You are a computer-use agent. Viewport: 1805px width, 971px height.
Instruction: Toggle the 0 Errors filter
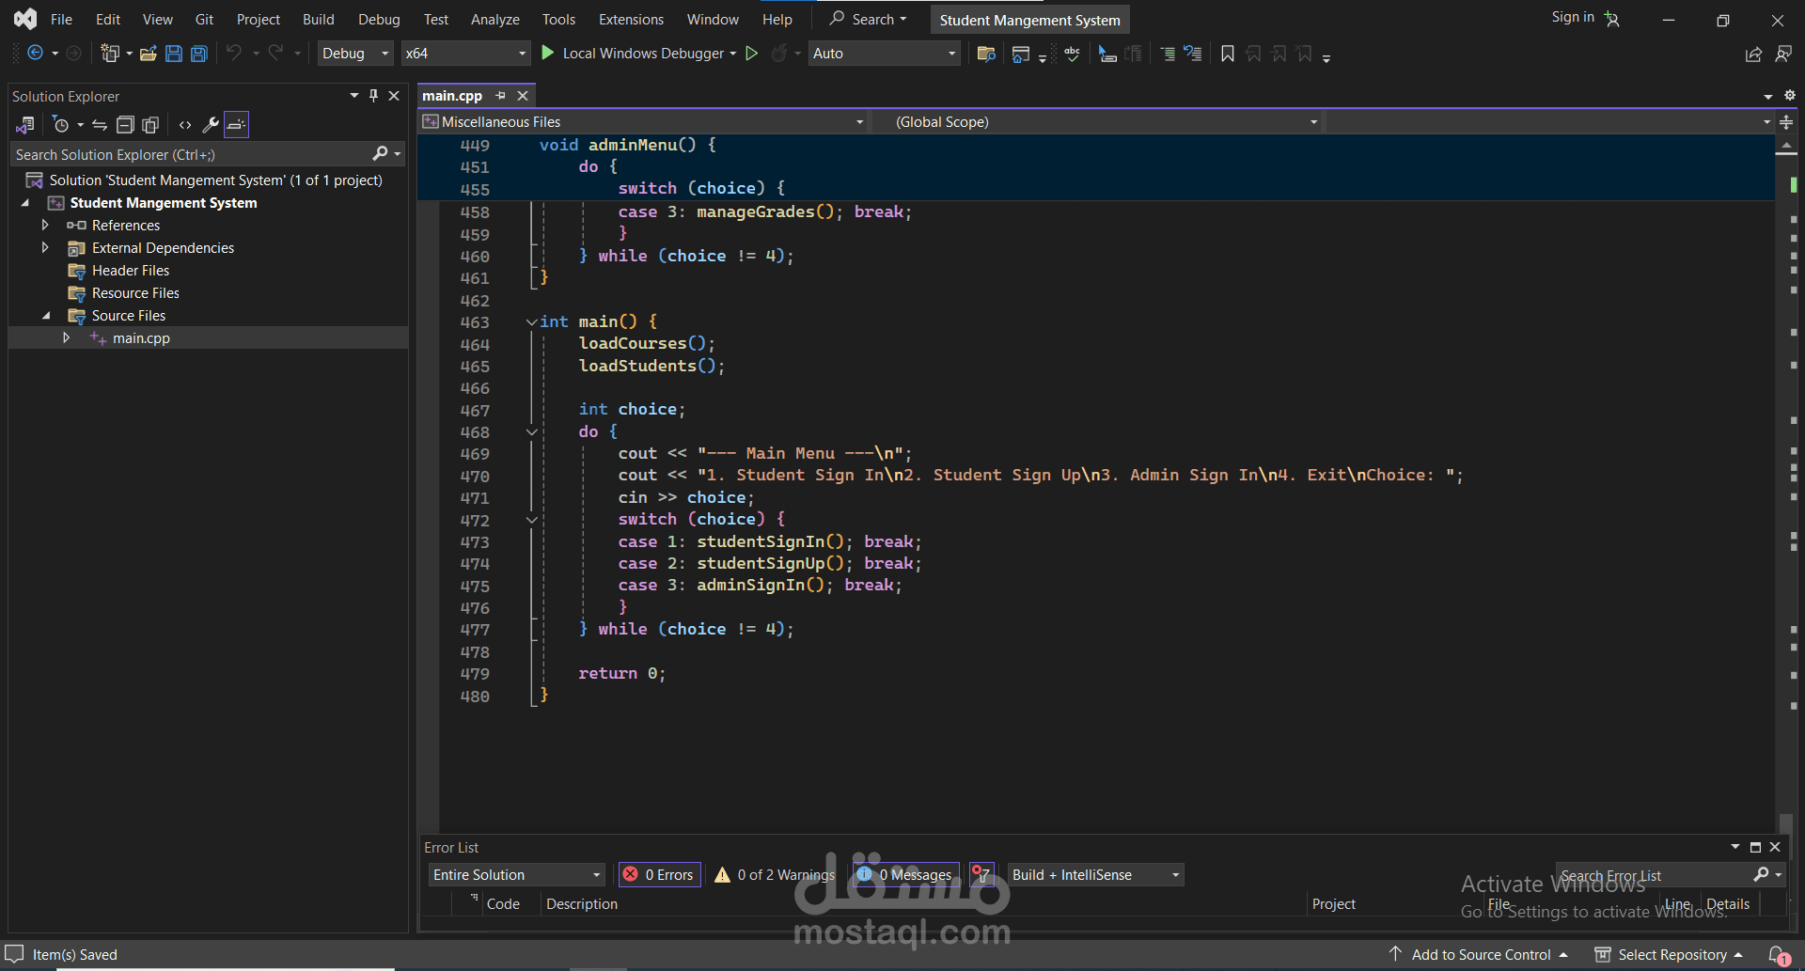tap(659, 875)
